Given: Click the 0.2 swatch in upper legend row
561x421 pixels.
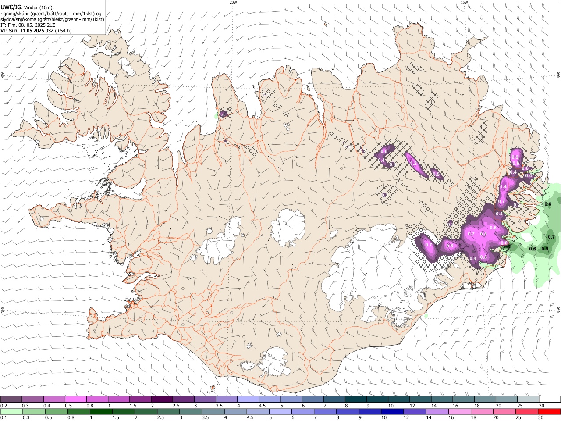Looking at the screenshot, I should 11,400.
